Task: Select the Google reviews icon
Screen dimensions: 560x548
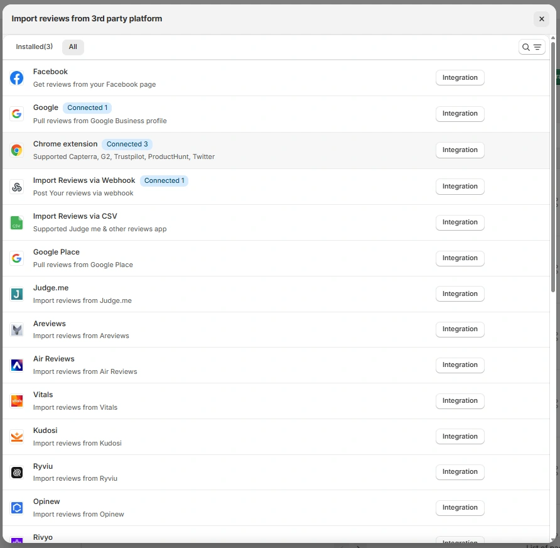Action: pyautogui.click(x=16, y=114)
